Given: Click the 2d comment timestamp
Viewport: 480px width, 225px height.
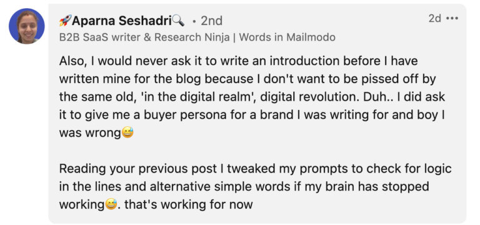Looking at the screenshot, I should click(x=435, y=19).
